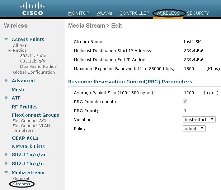Open FlexConnect Groups page
The width and height of the screenshot is (221, 190).
36,115
